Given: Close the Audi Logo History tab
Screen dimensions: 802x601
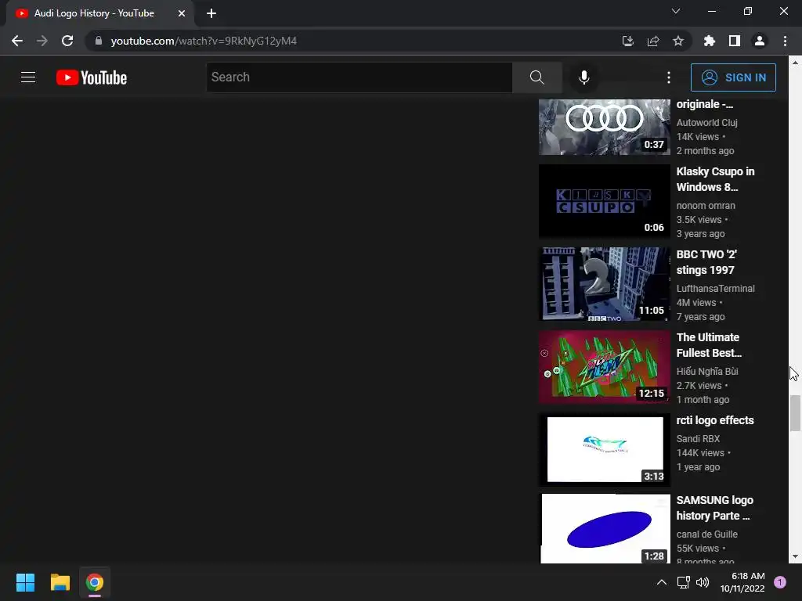Looking at the screenshot, I should tap(182, 13).
